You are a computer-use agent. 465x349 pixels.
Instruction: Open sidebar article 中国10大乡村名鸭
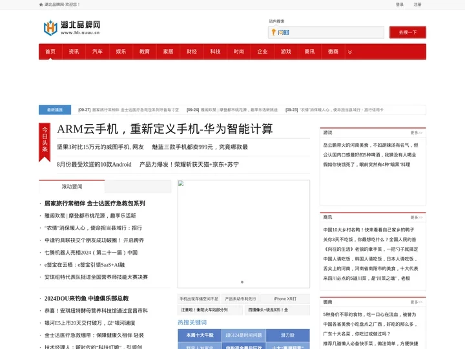(369, 229)
